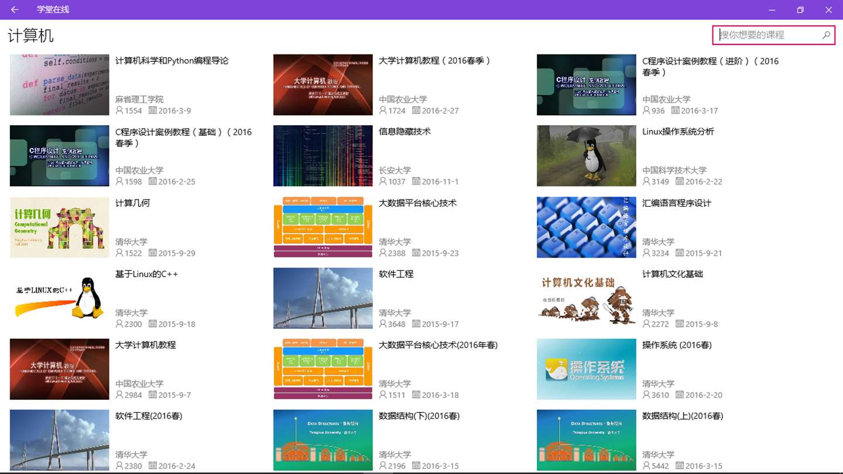Image resolution: width=843 pixels, height=474 pixels.
Task: Click the person icon beside 2300
Action: (119, 324)
